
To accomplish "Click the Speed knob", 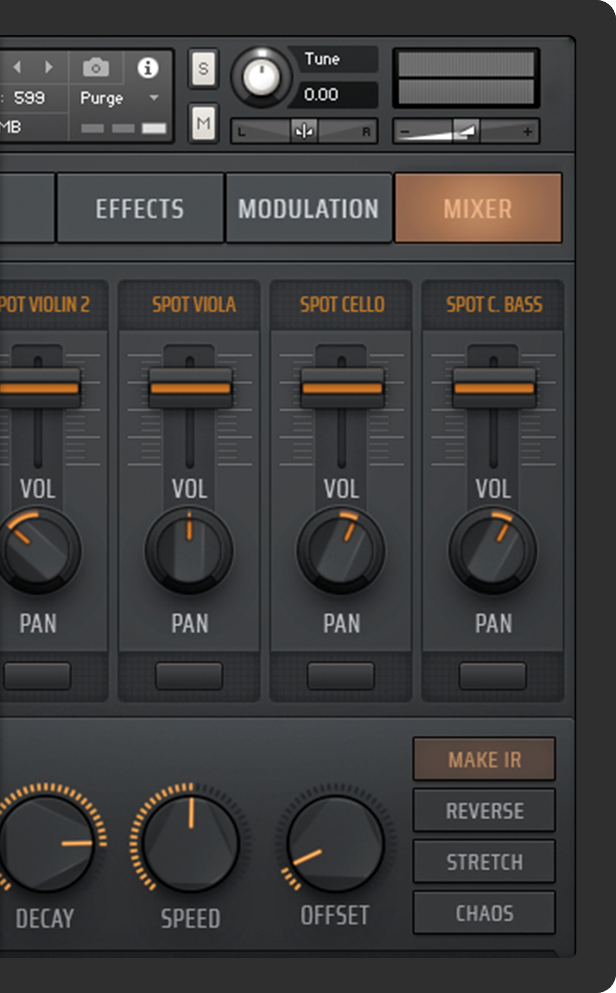I will click(x=190, y=843).
